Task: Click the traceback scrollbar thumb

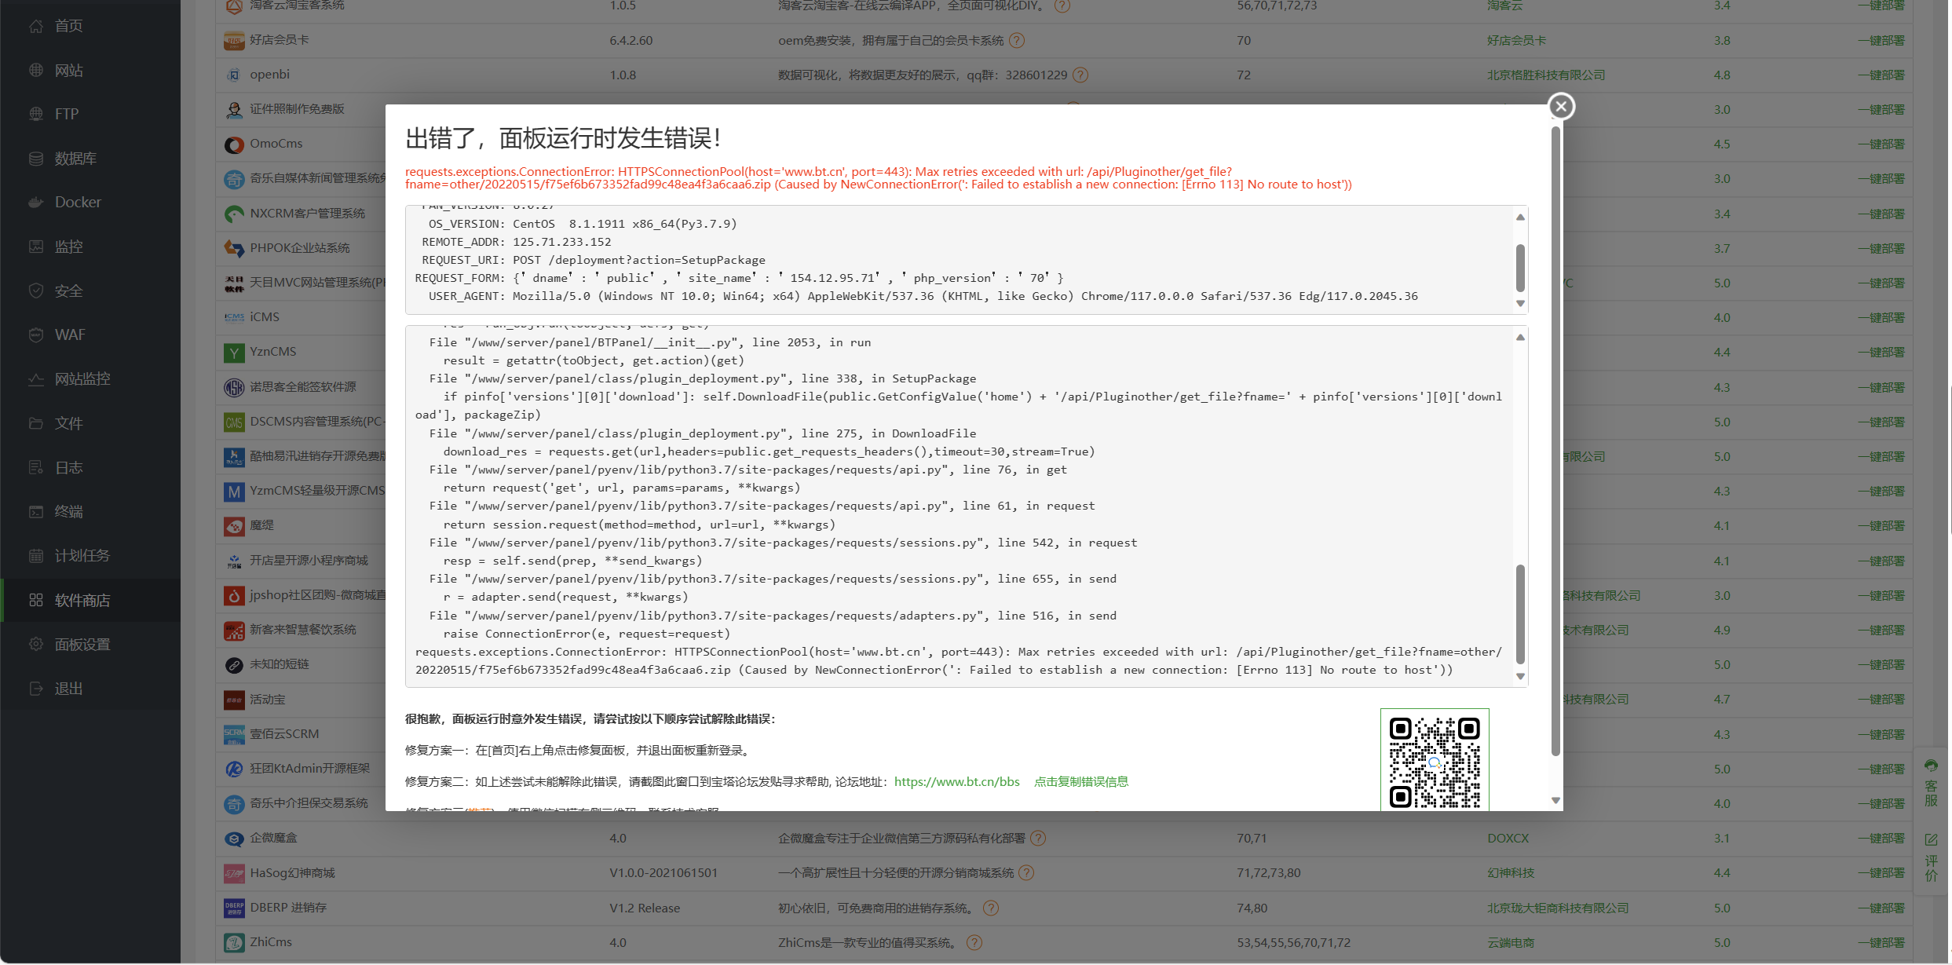Action: 1520,615
